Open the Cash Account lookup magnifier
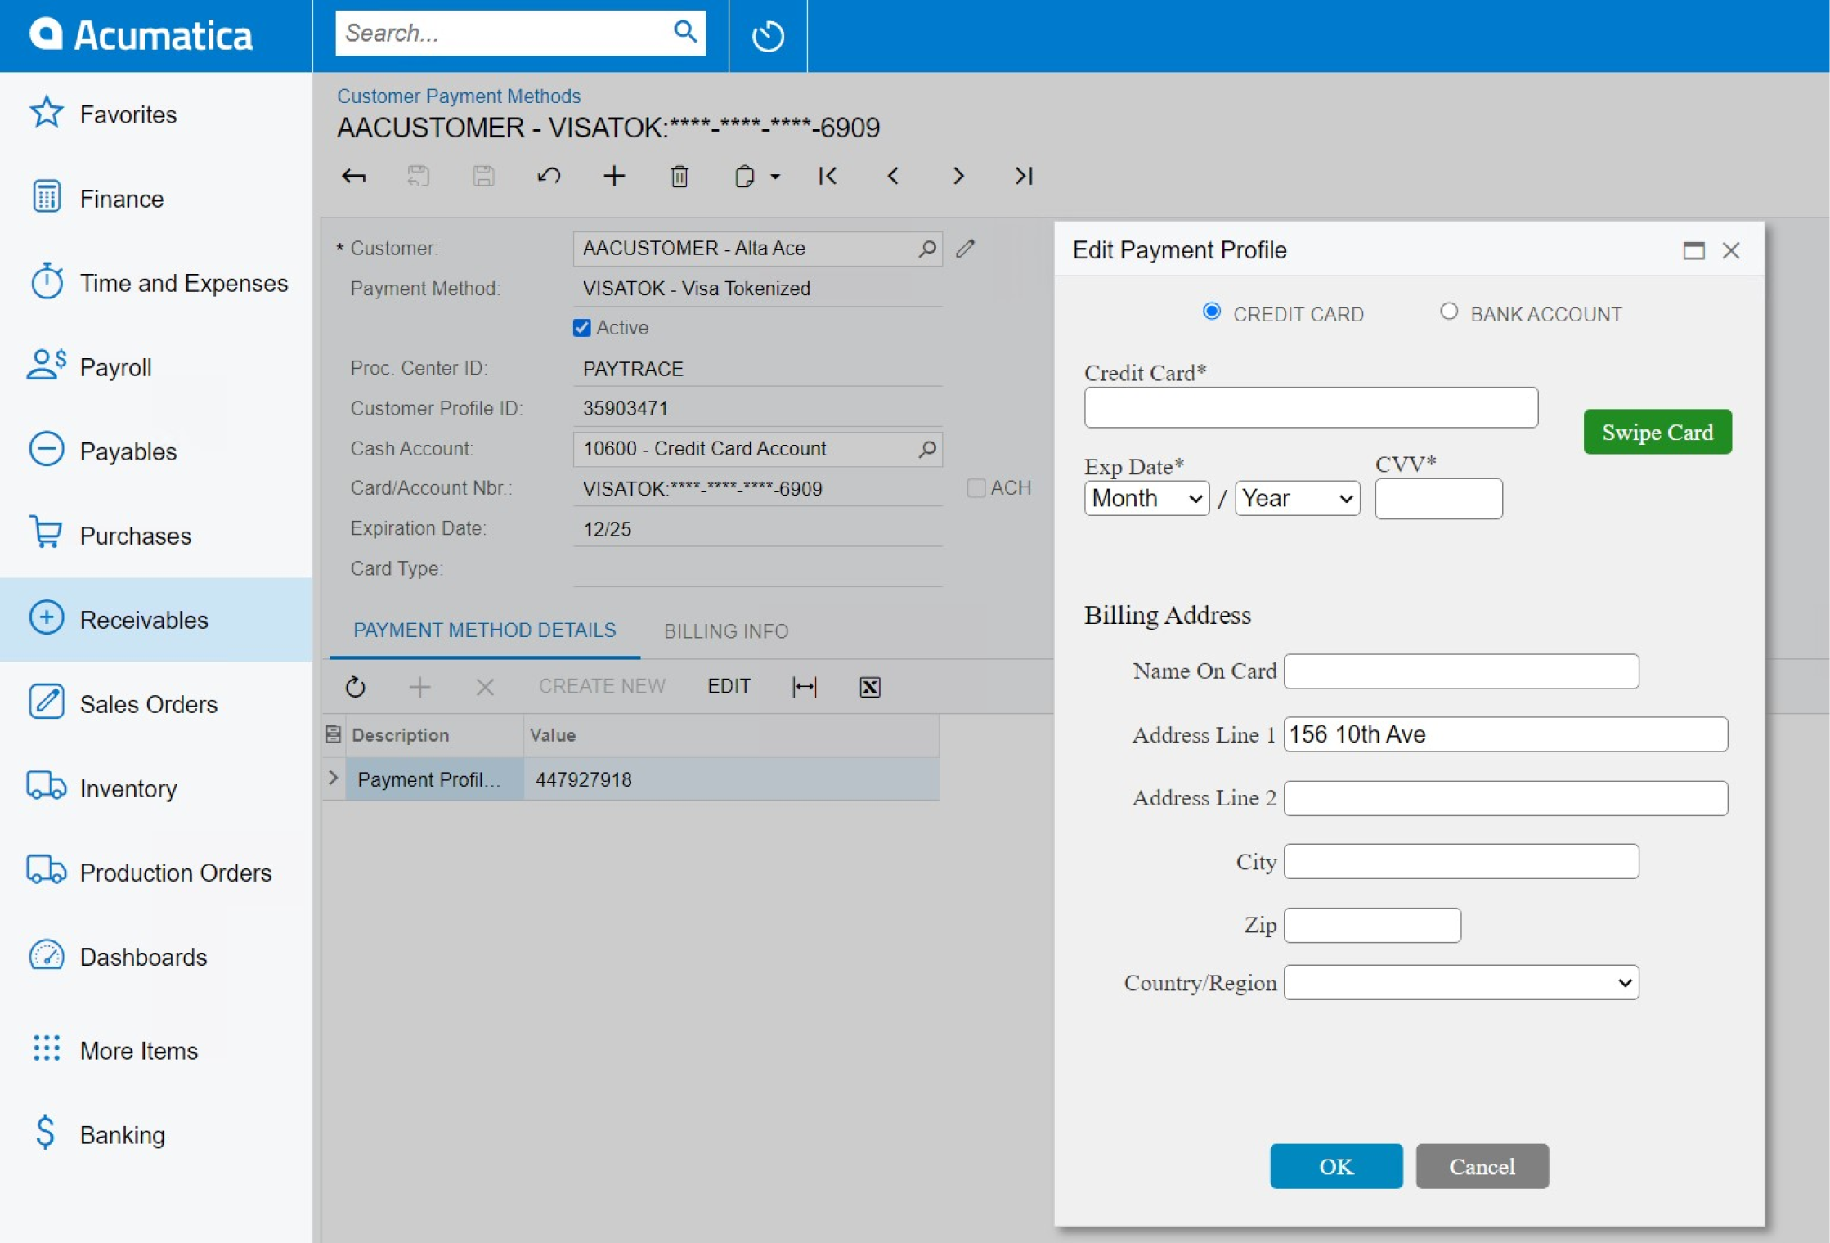This screenshot has width=1830, height=1243. pos(927,449)
